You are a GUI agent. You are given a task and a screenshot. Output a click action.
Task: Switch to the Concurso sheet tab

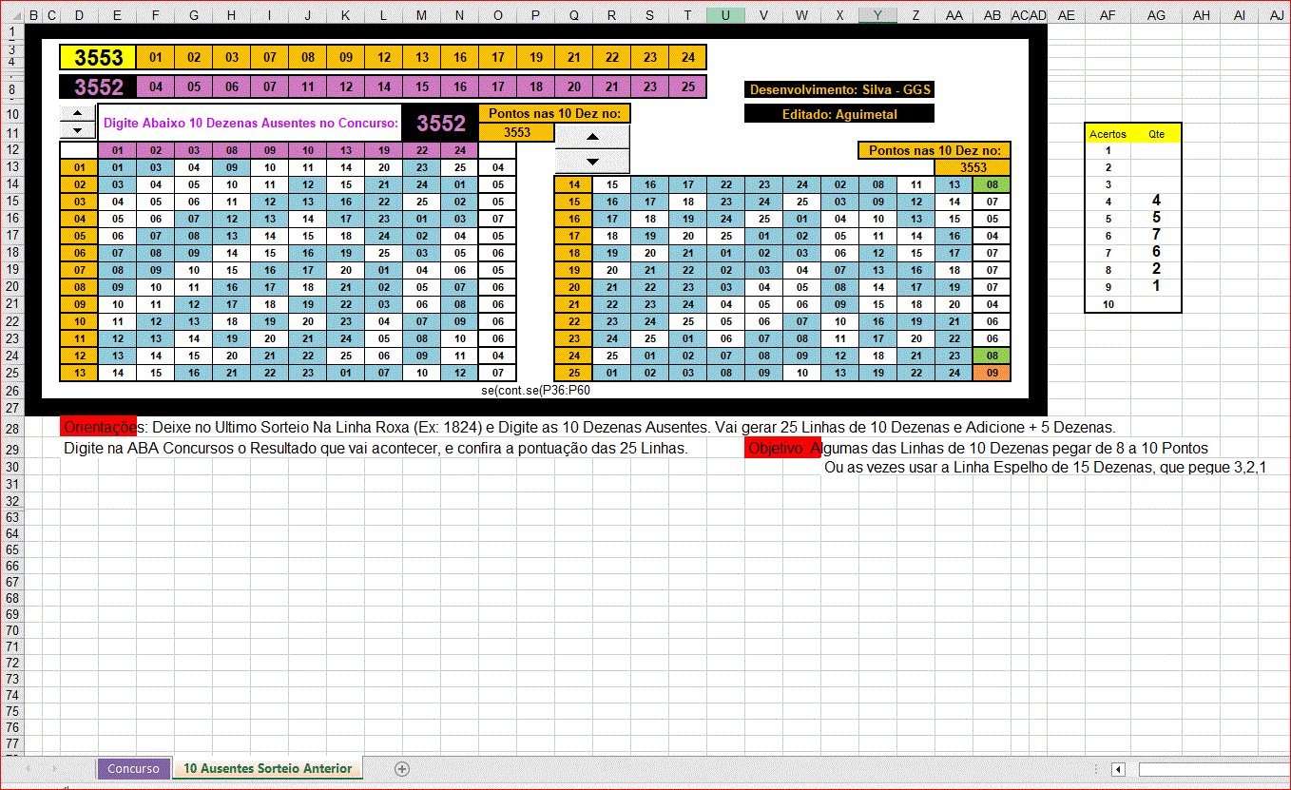pos(133,769)
